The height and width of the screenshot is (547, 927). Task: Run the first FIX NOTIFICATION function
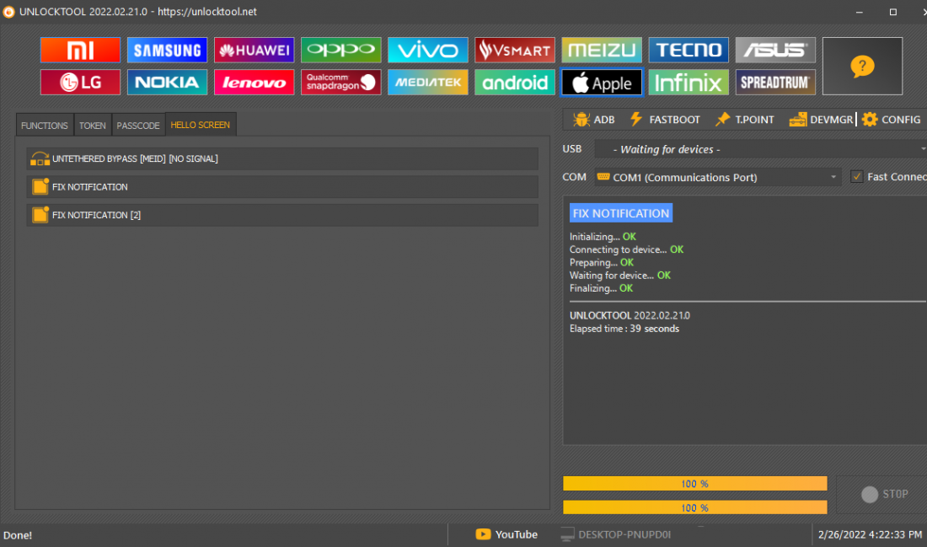[282, 187]
